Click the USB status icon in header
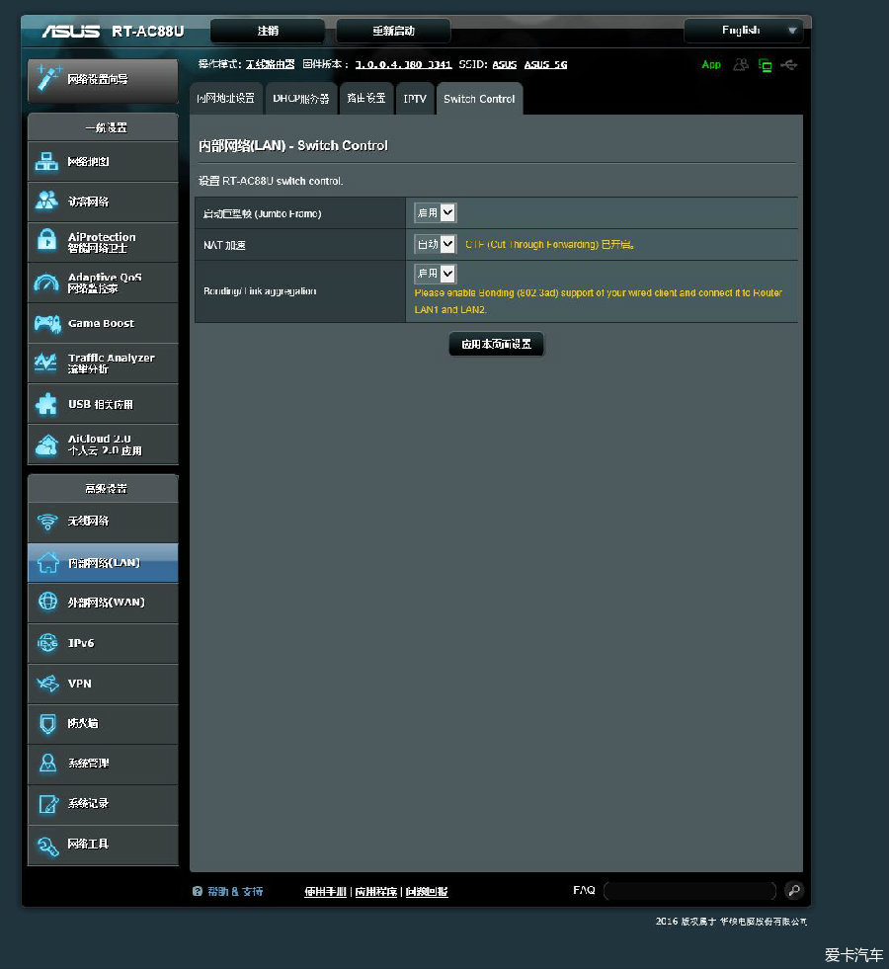The width and height of the screenshot is (889, 969). click(789, 64)
